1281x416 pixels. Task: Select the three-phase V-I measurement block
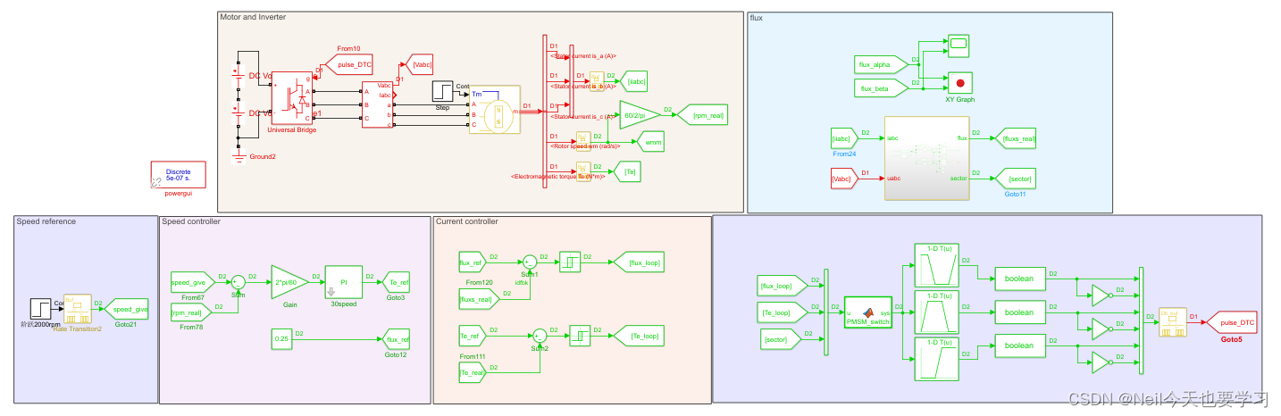tap(376, 104)
